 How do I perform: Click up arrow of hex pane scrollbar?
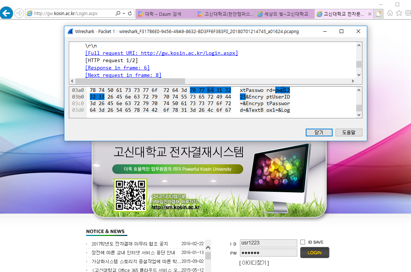(359, 90)
